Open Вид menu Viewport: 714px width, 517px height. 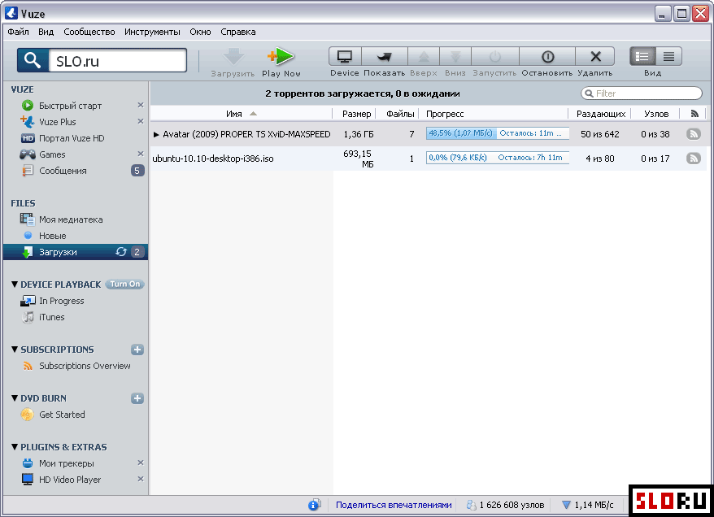[46, 32]
